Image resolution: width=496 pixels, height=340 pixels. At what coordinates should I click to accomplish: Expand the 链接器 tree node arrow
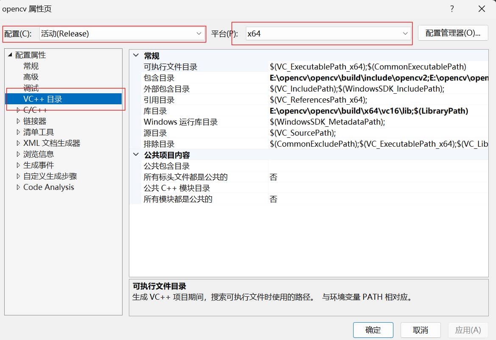(18, 121)
